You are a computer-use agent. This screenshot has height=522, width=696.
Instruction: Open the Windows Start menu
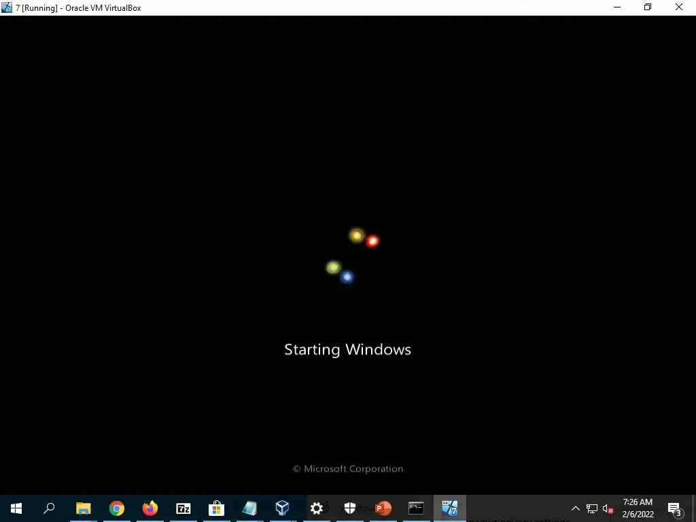[16, 508]
